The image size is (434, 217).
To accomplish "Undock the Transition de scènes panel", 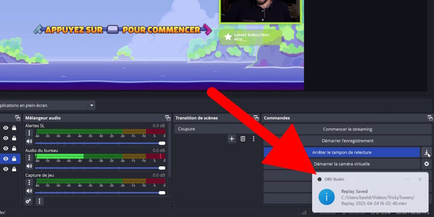I will point(256,118).
